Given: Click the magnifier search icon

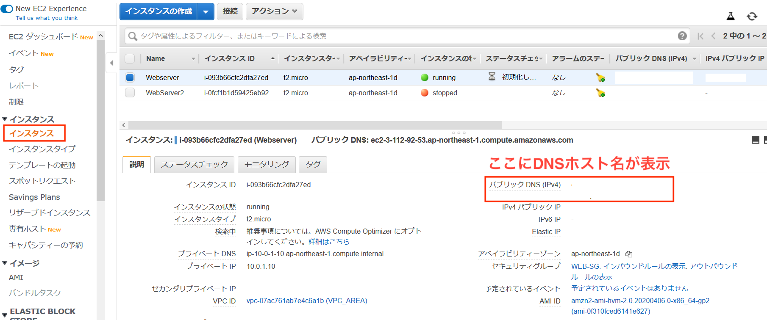Looking at the screenshot, I should (x=133, y=36).
